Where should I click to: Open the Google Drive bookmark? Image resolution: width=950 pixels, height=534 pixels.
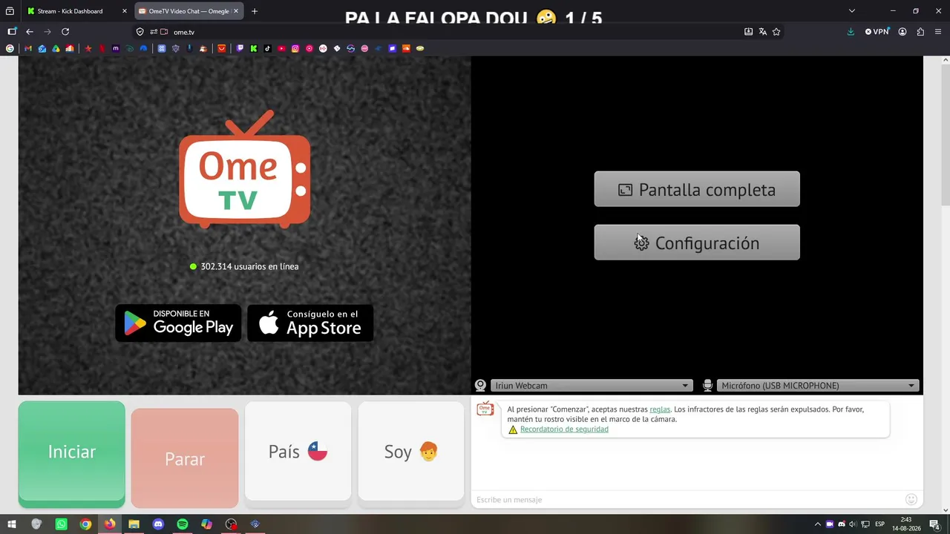(56, 48)
